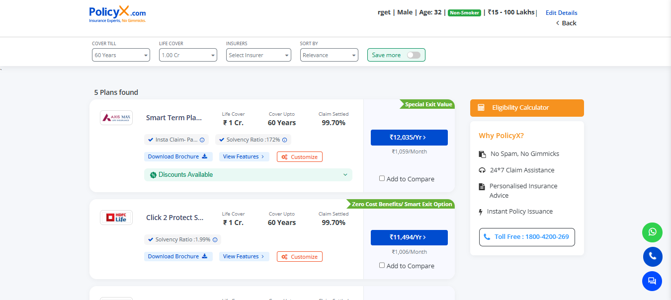Click the floating phone call icon
Viewport: 671px width, 300px height.
click(x=652, y=256)
